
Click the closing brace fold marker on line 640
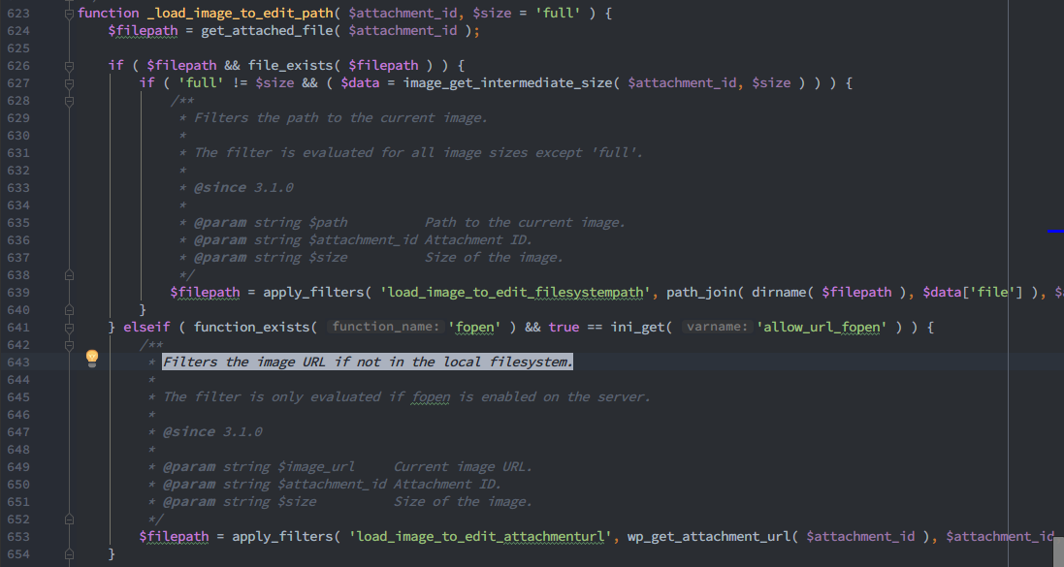[x=69, y=310]
